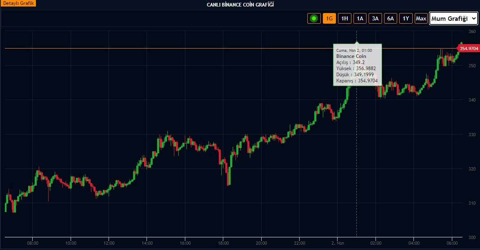Click the 330 price axis label
Image resolution: width=480 pixels, height=250 pixels.
(472, 135)
